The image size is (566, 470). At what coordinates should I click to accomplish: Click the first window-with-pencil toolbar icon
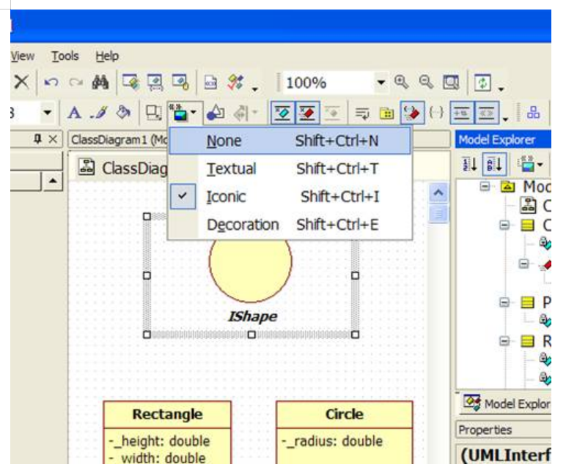coord(131,82)
